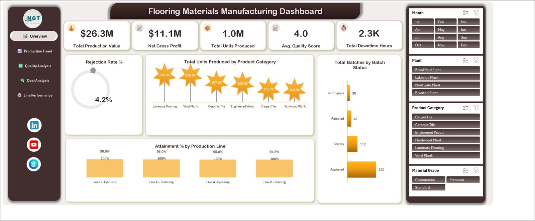Viewport: 535px width, 221px height.
Task: Open the YouTube icon link
Action: point(34,145)
